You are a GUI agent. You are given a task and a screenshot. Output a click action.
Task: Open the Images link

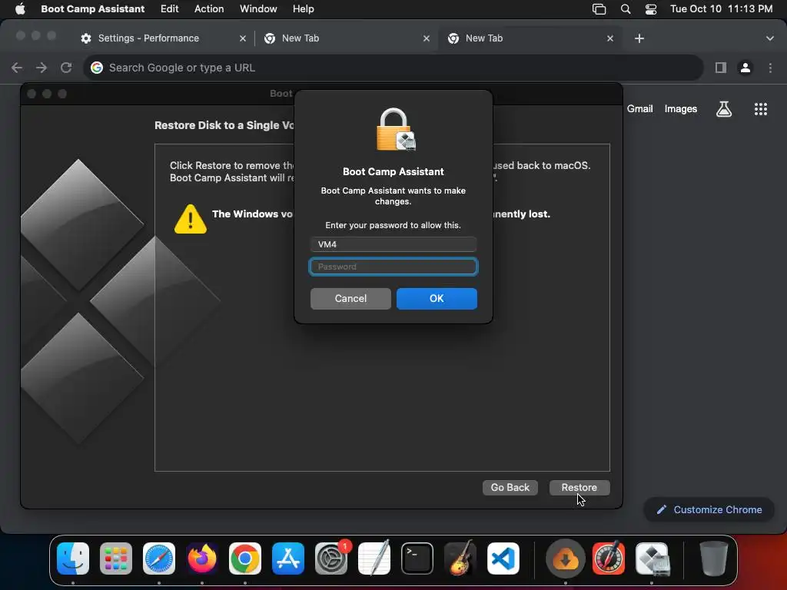pyautogui.click(x=681, y=109)
